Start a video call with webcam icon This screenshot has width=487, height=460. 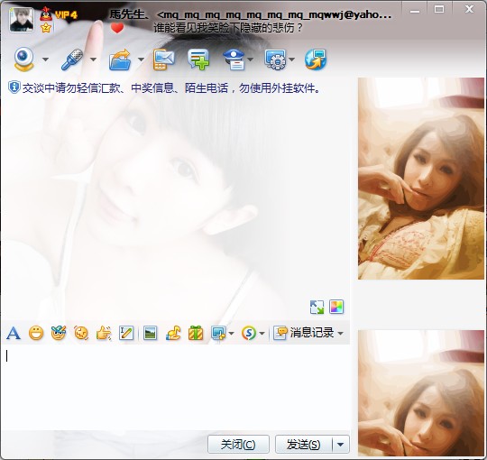pyautogui.click(x=23, y=59)
